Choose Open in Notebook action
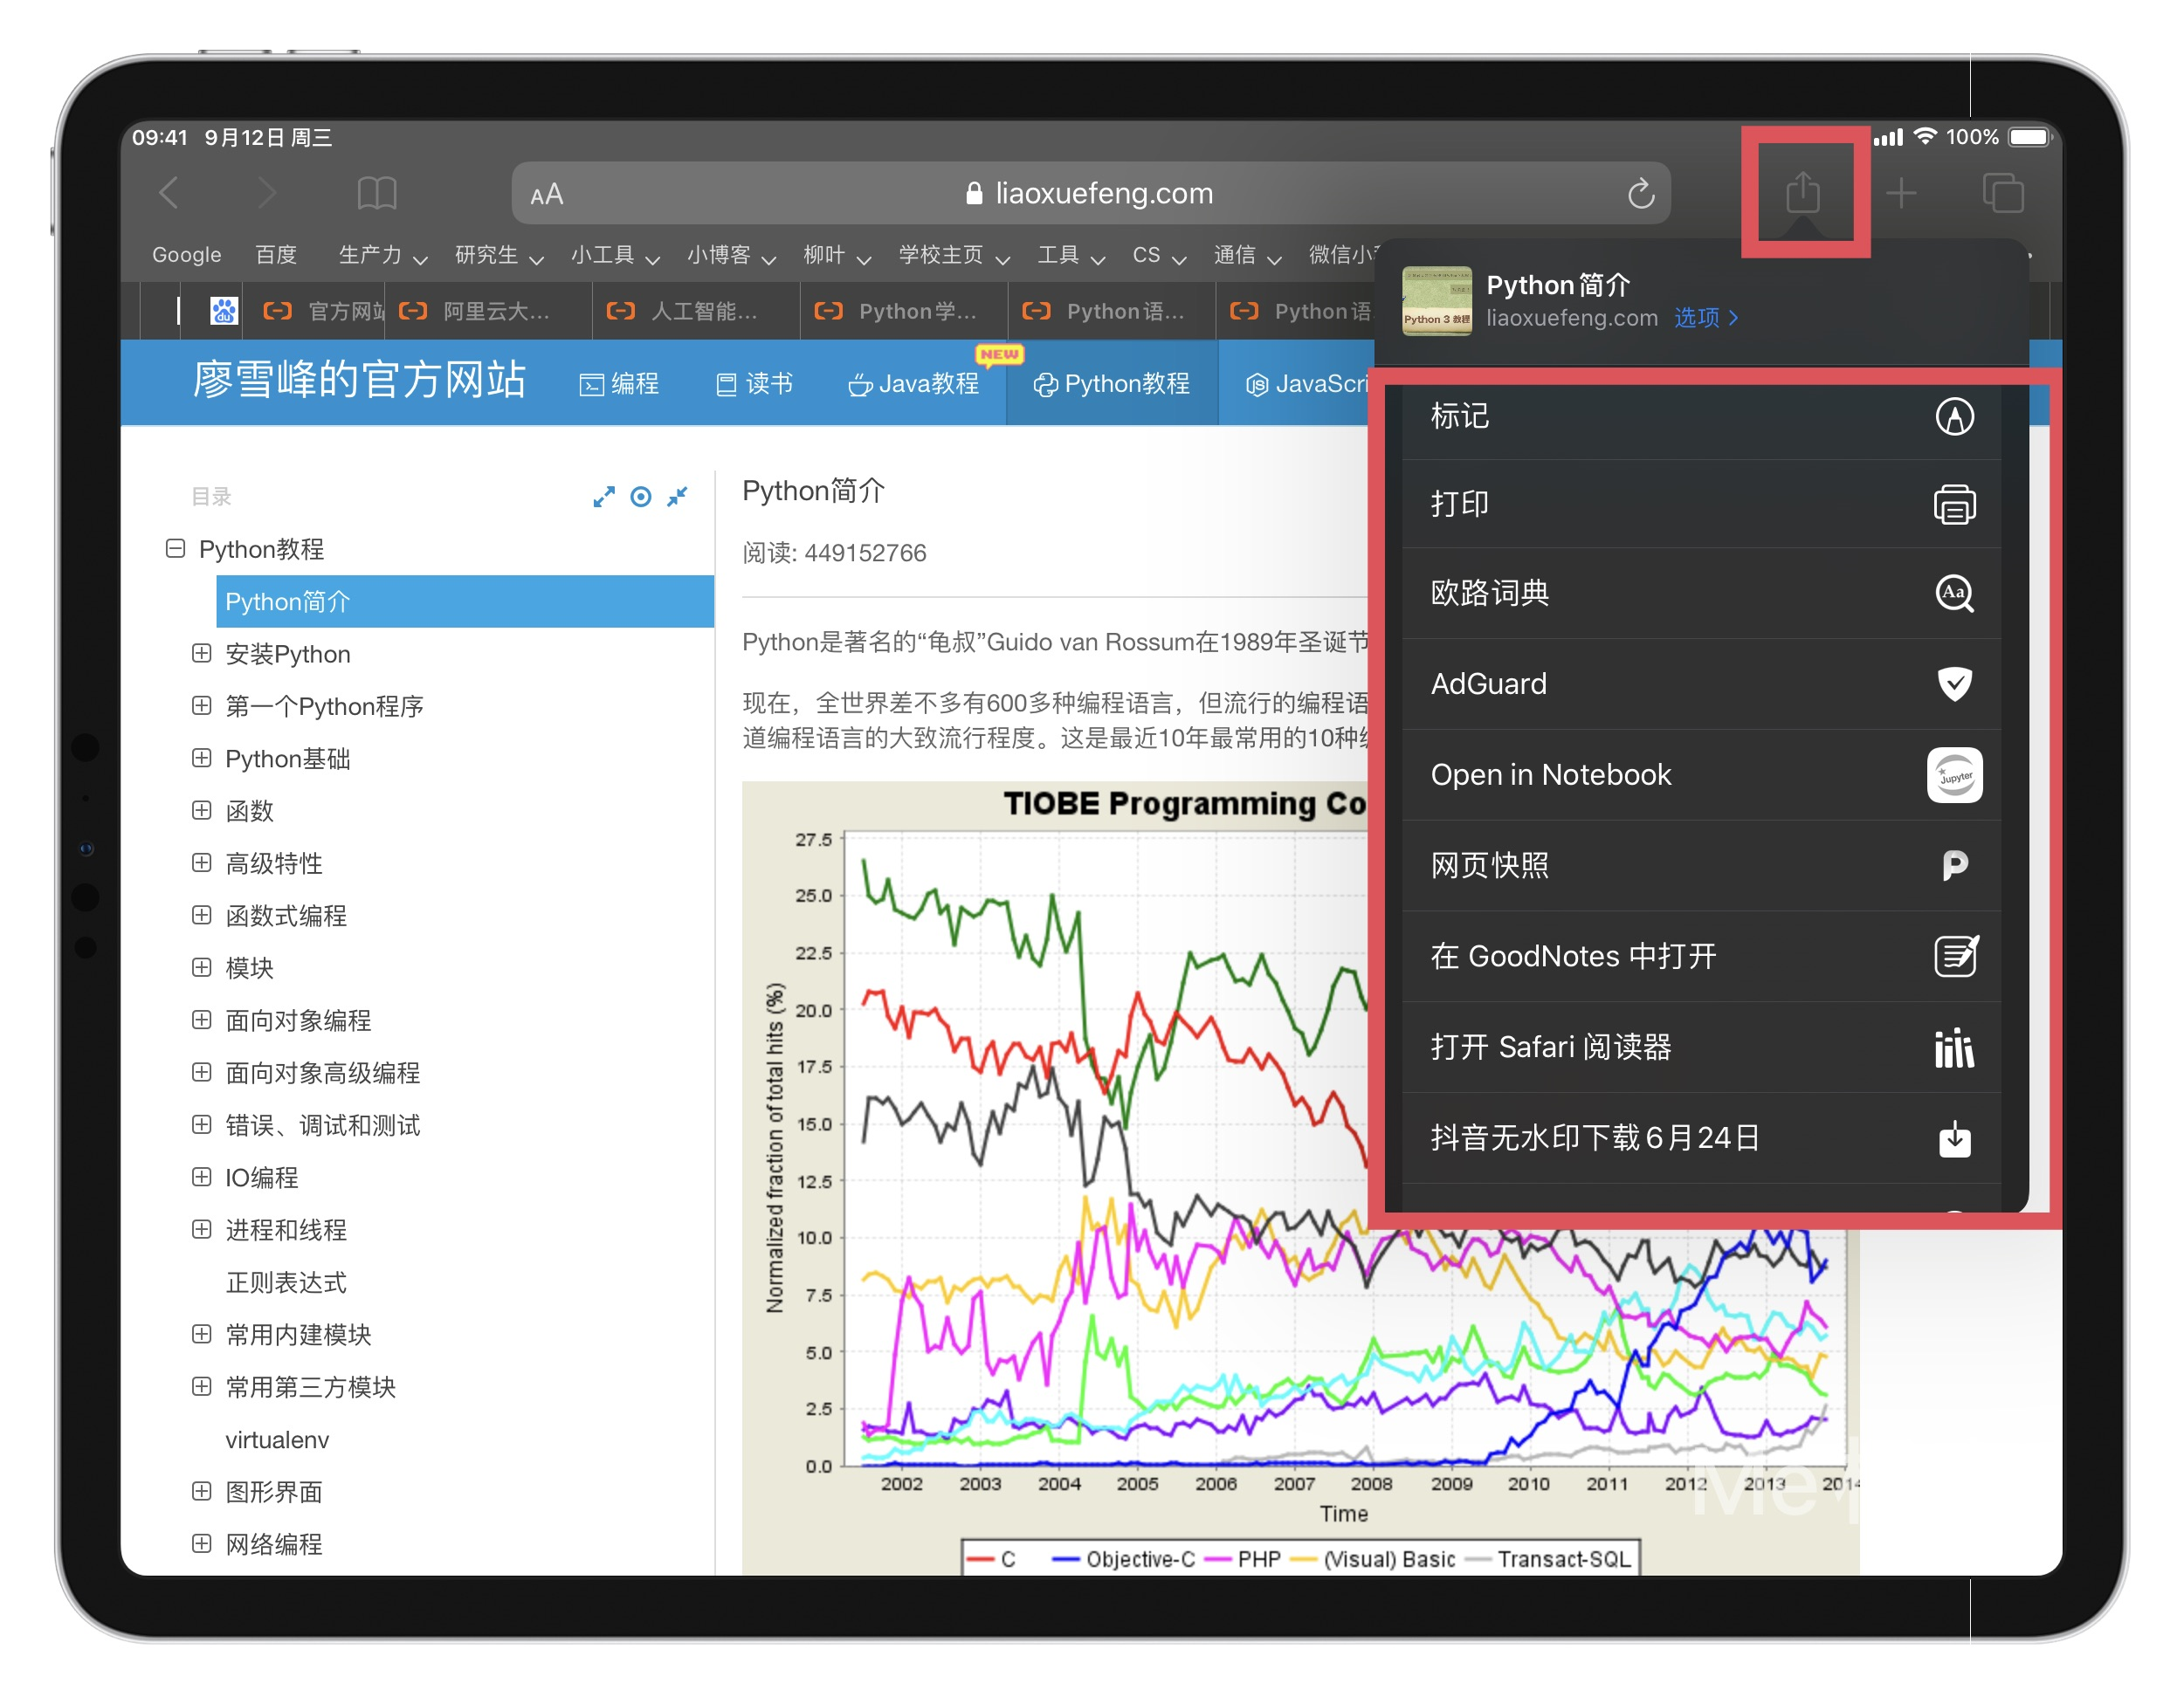Image resolution: width=2184 pixels, height=1697 pixels. (x=1701, y=774)
